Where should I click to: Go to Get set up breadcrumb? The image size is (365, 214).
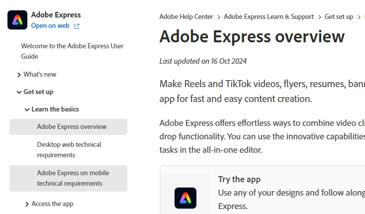click(339, 17)
